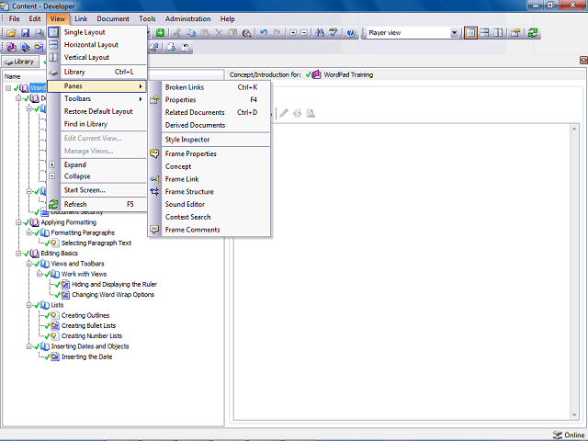Click the Online status indicator
The height and width of the screenshot is (441, 588).
coord(569,435)
